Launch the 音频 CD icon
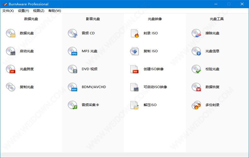Viewport: 249px width, 158px height. 72,33
